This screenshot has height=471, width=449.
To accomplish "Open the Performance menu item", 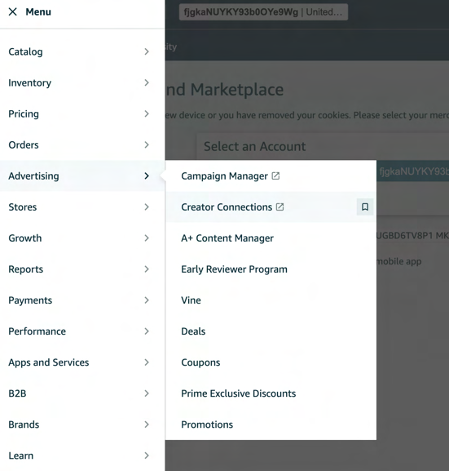I will coord(82,331).
